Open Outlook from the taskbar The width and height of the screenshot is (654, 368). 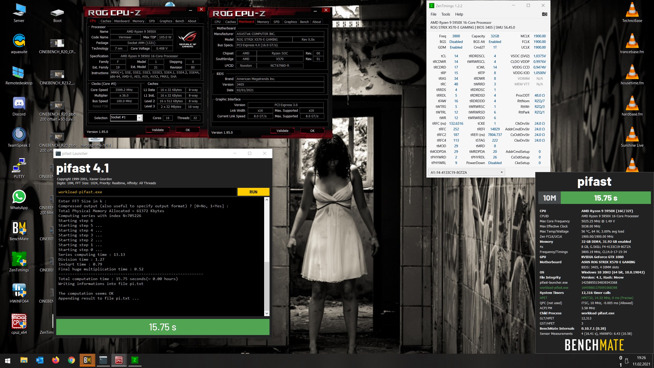pyautogui.click(x=40, y=360)
